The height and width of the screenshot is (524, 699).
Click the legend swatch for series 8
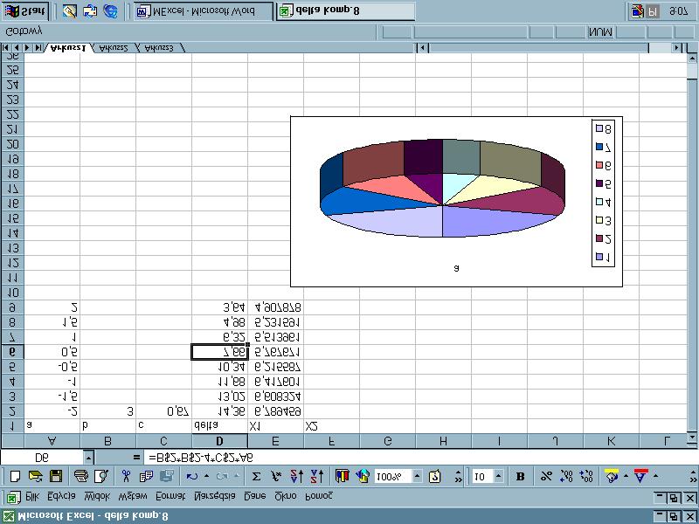[599, 128]
